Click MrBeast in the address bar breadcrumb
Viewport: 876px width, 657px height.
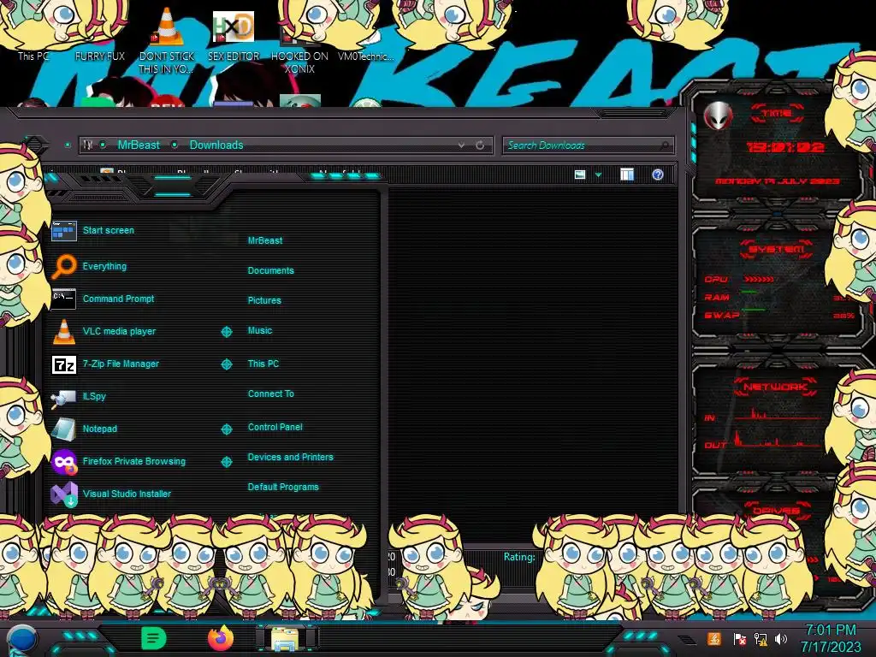(x=139, y=145)
